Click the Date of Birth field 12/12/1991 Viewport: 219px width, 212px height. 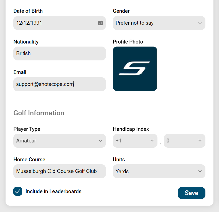pos(60,23)
